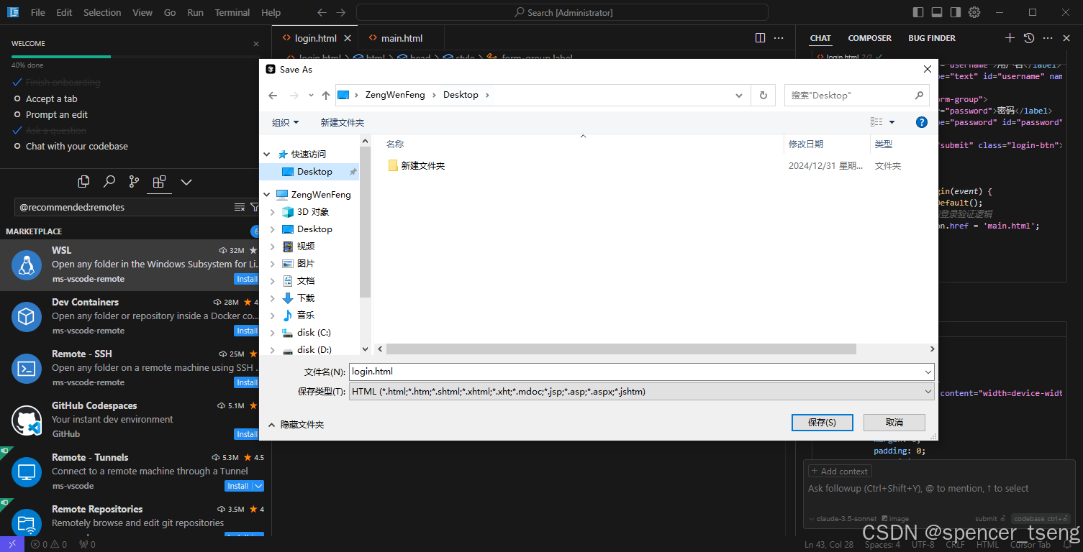This screenshot has height=552, width=1083.
Task: Click the blue help icon in Save As
Action: pyautogui.click(x=922, y=123)
